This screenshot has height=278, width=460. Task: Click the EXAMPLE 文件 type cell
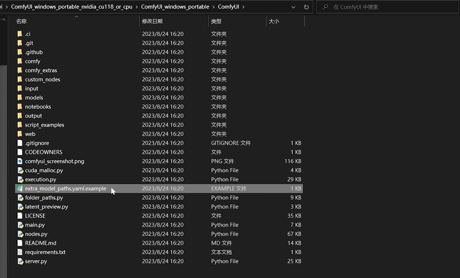coord(229,189)
